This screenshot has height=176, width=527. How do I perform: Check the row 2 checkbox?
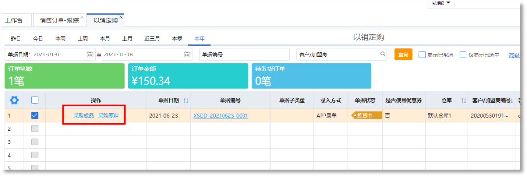pos(35,128)
